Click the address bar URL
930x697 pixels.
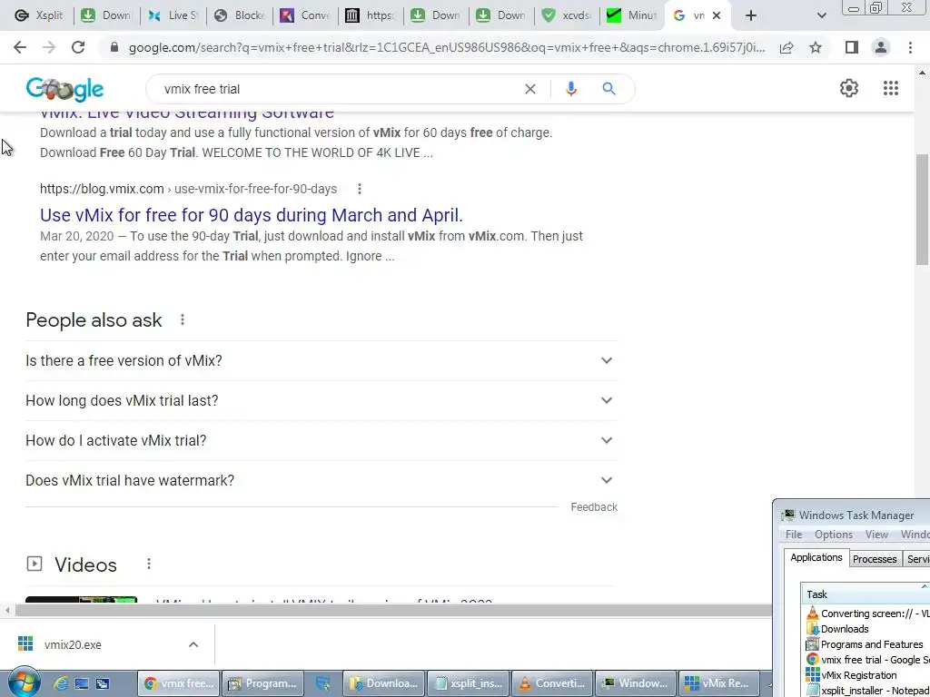click(x=447, y=47)
